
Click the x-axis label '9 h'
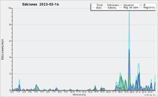(x=66, y=92)
